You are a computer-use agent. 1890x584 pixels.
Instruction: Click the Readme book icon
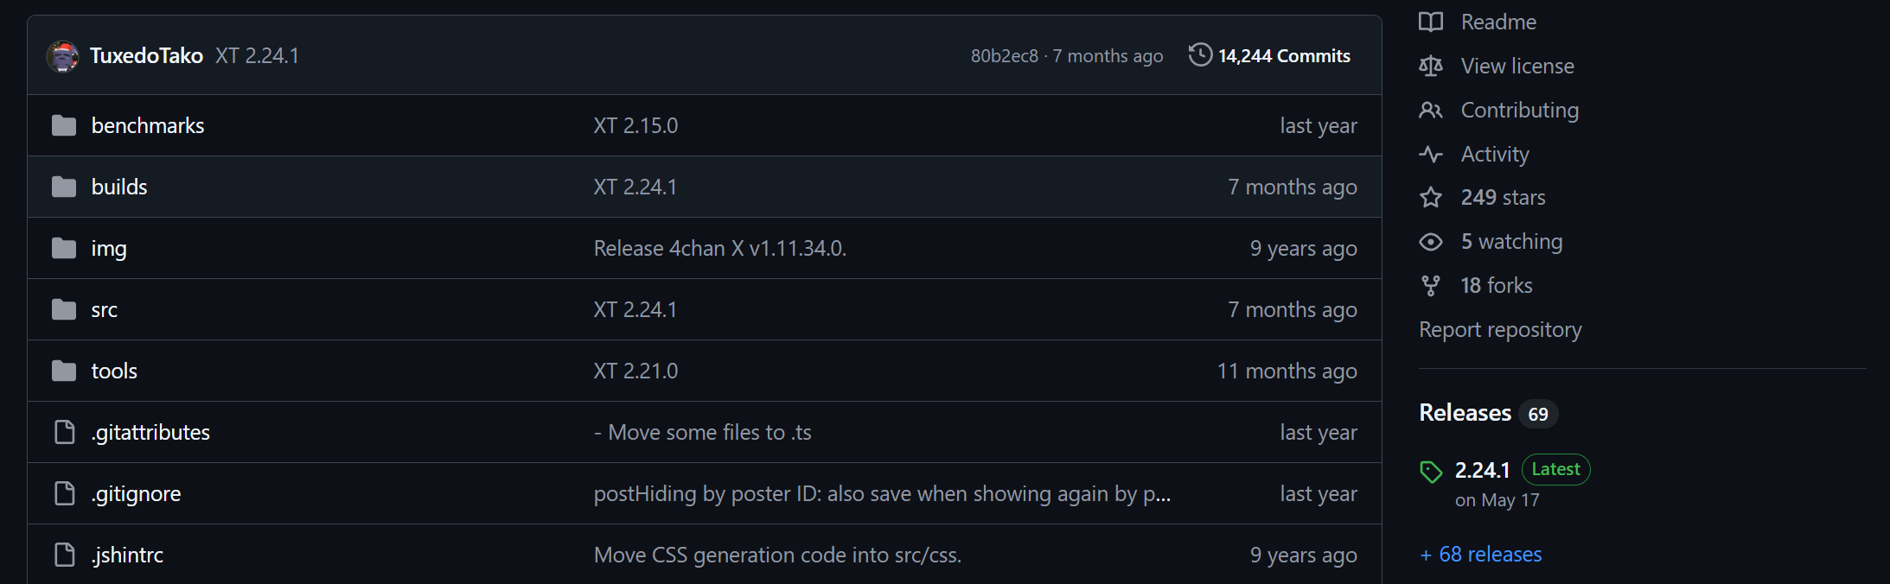(1431, 22)
